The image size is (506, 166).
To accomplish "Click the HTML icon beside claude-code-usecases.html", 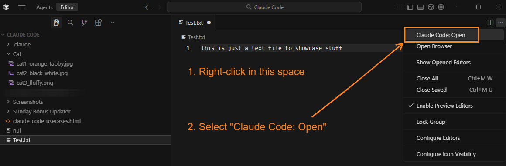I will click(x=8, y=121).
